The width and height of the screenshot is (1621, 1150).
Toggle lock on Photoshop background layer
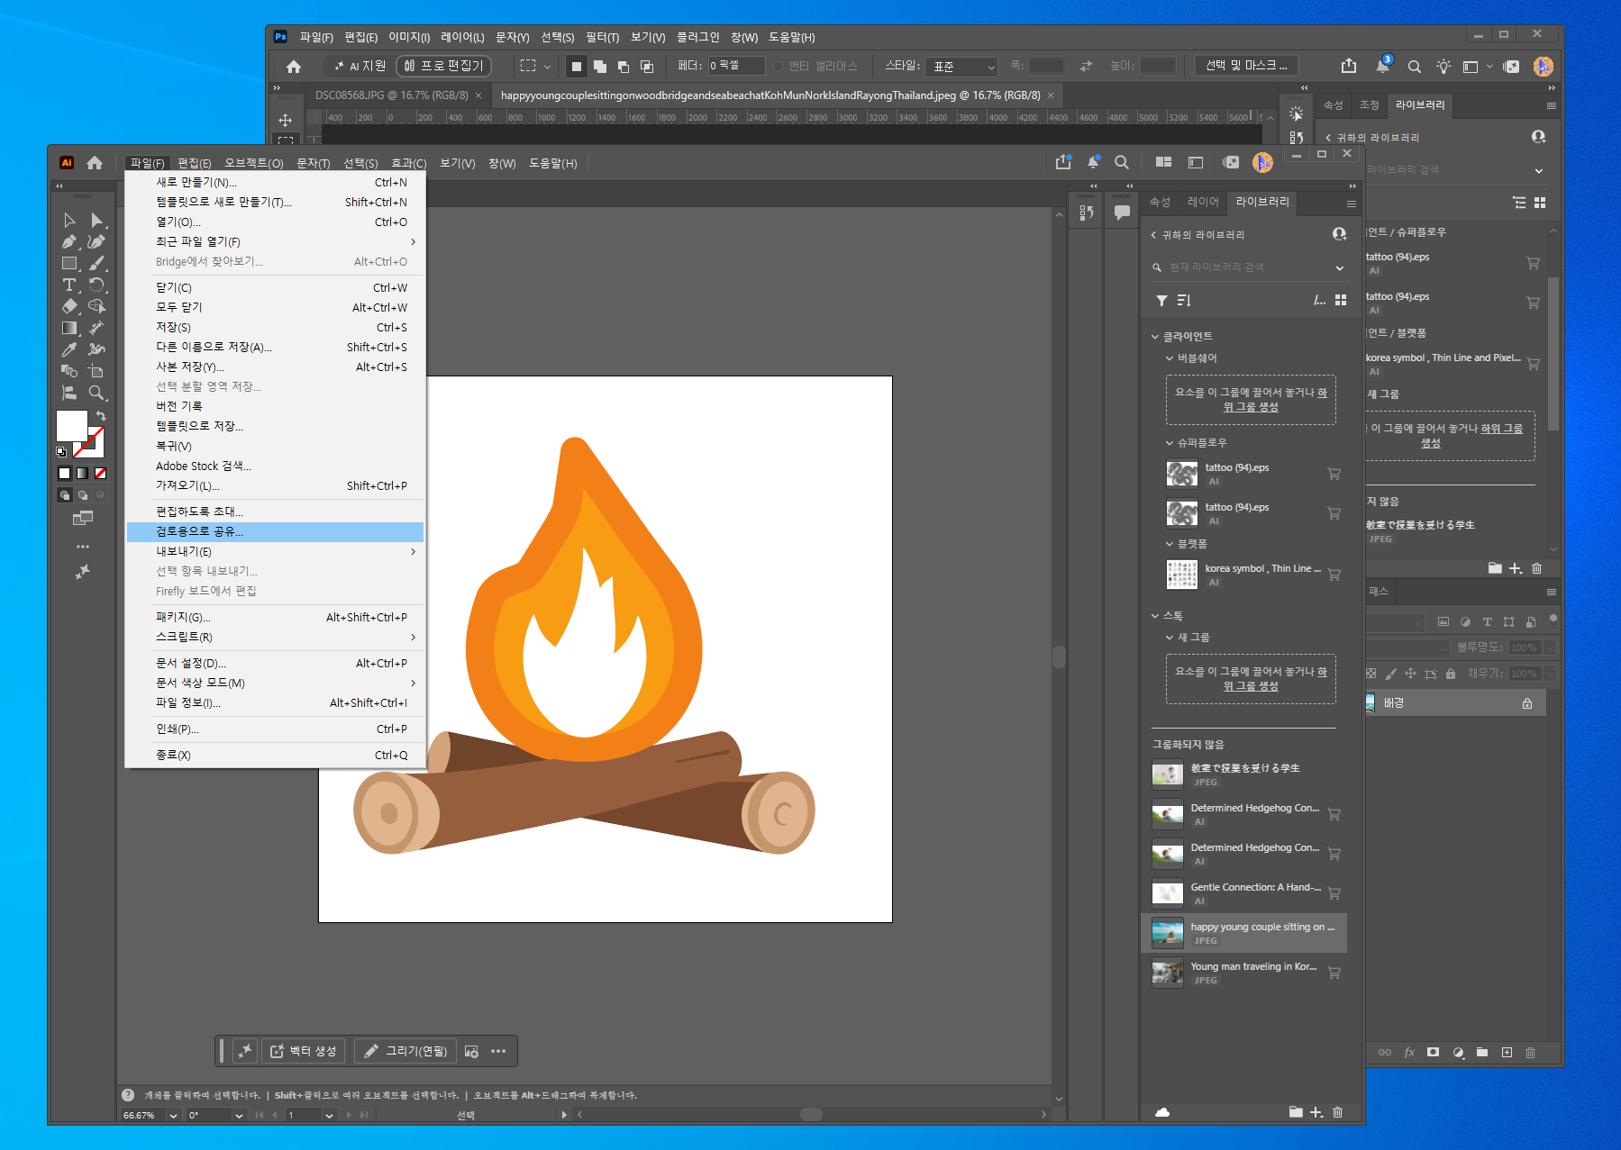pyautogui.click(x=1527, y=703)
